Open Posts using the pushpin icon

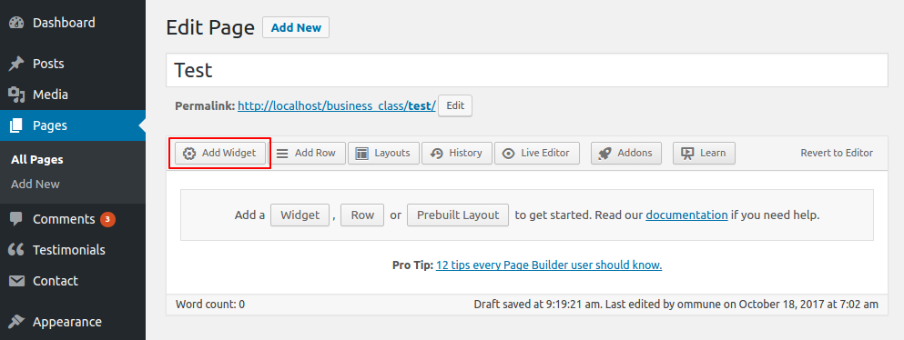(16, 64)
